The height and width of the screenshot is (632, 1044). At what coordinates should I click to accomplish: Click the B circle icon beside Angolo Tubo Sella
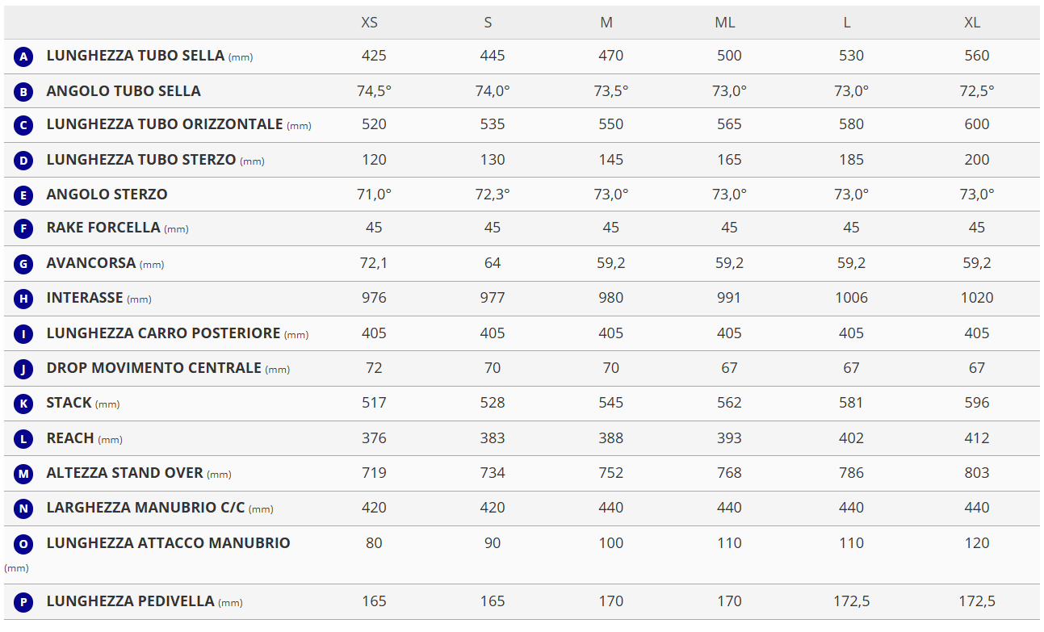(23, 92)
